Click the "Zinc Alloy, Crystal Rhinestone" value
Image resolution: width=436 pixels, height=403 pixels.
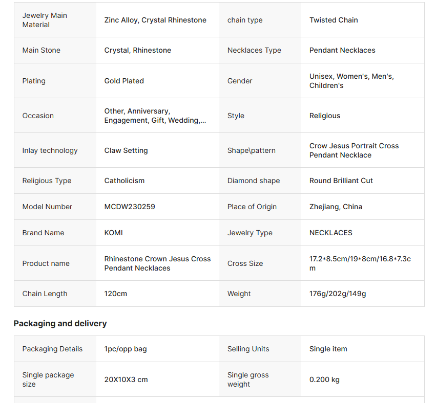click(155, 20)
